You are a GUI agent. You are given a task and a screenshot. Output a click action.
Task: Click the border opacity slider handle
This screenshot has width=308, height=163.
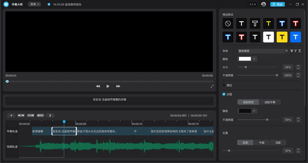pos(267,119)
